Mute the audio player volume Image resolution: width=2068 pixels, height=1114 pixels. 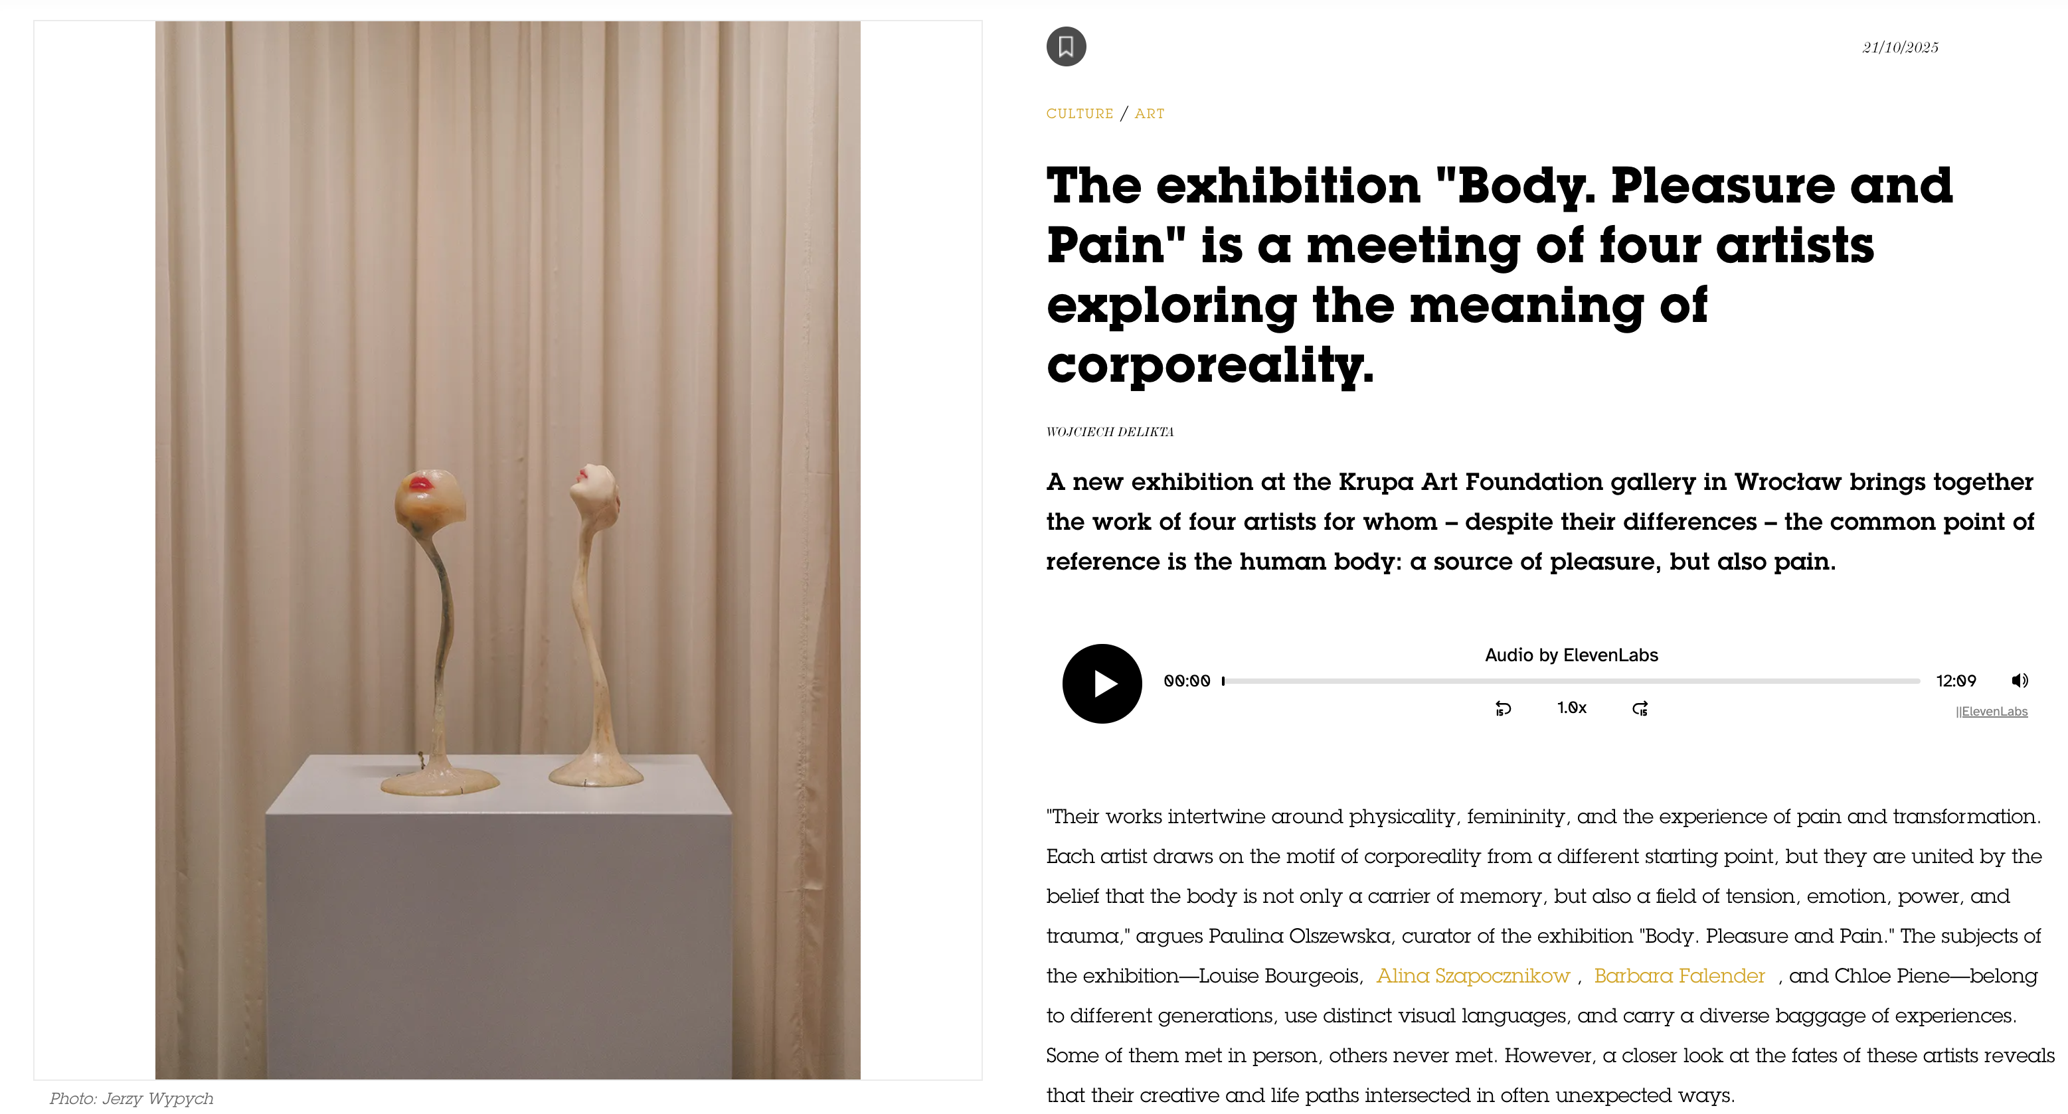pyautogui.click(x=2019, y=680)
